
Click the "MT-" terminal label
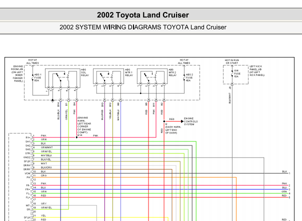28,205
